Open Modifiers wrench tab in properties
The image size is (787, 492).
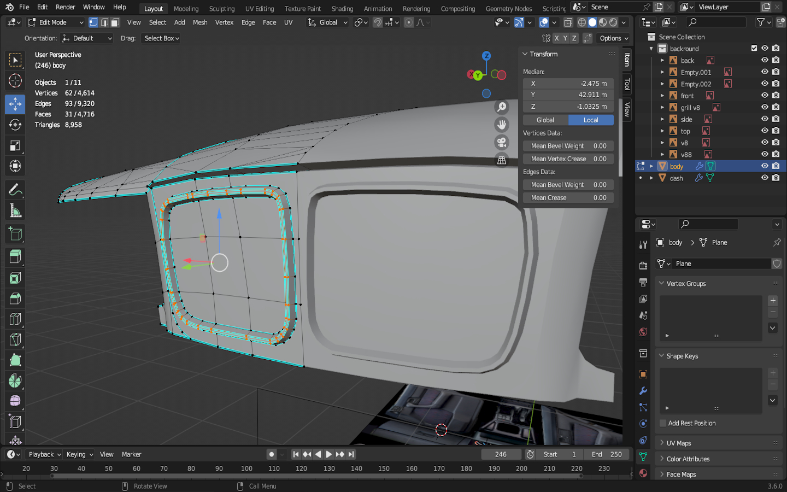pos(643,391)
